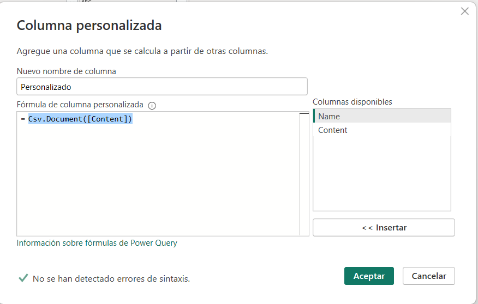This screenshot has height=304, width=478.
Task: Click the Columnas disponibles label
Action: 352,102
